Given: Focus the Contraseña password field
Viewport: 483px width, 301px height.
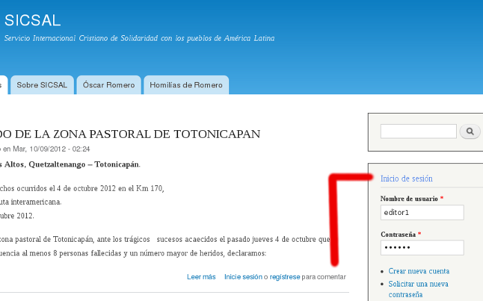Looking at the screenshot, I should click(422, 247).
